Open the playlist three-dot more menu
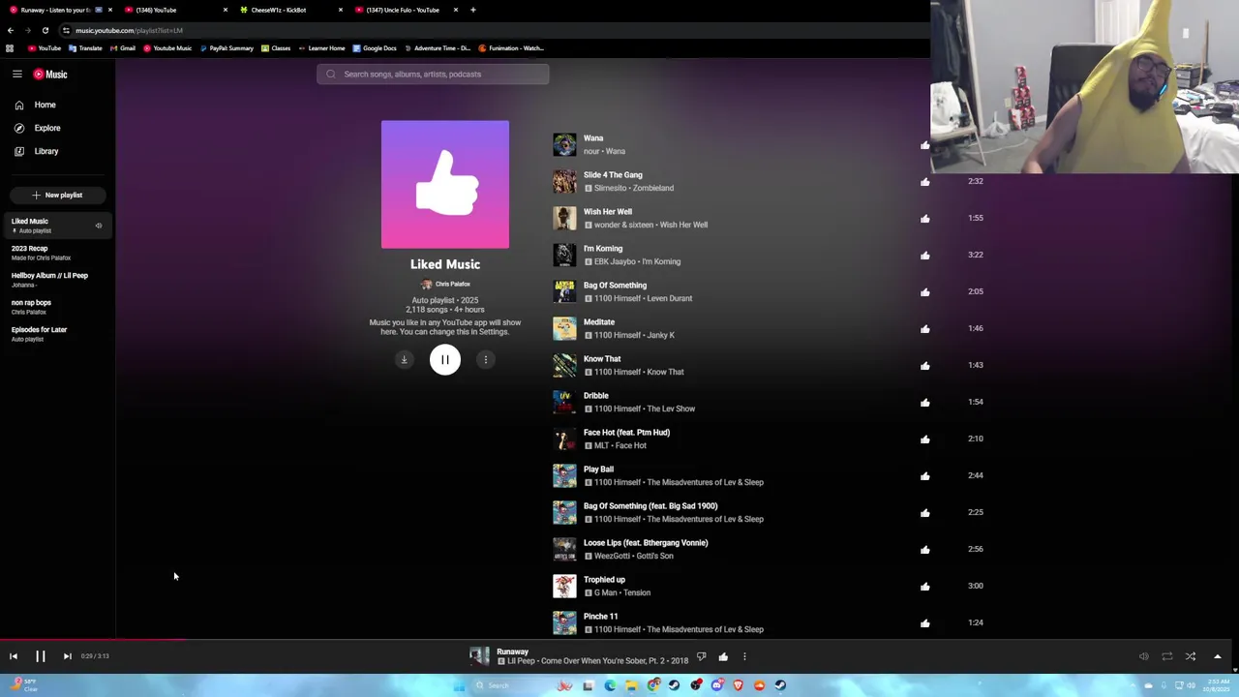 (486, 360)
